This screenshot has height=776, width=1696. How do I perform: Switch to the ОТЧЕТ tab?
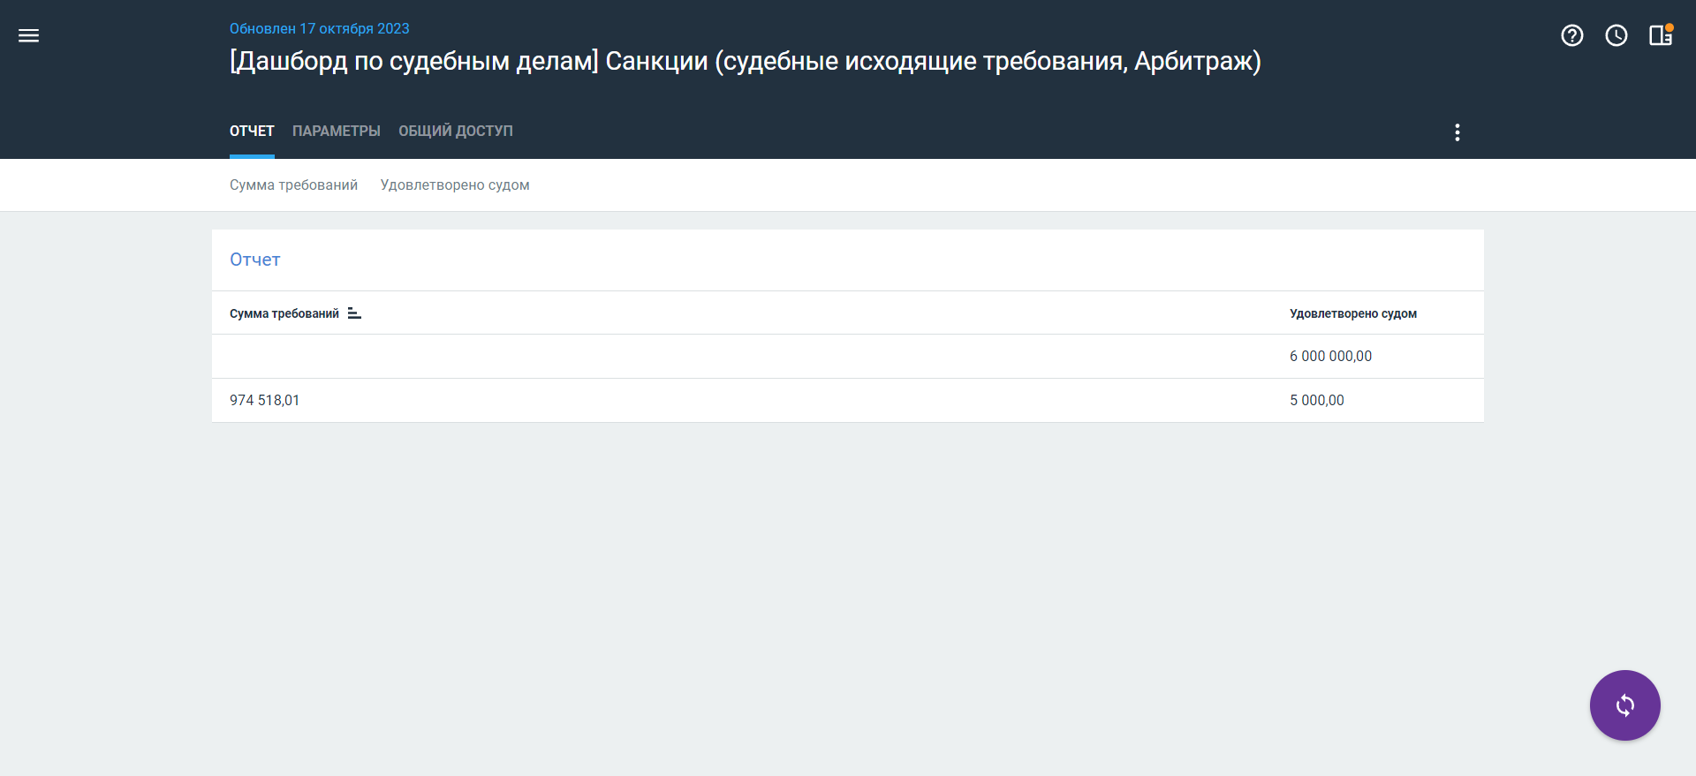tap(252, 131)
